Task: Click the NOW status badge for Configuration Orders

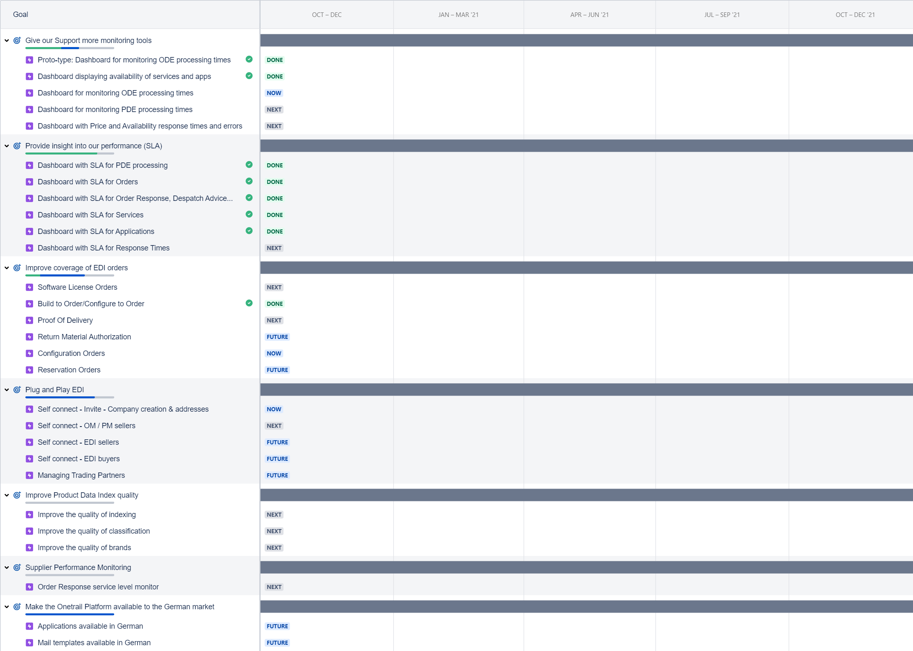Action: pos(274,353)
